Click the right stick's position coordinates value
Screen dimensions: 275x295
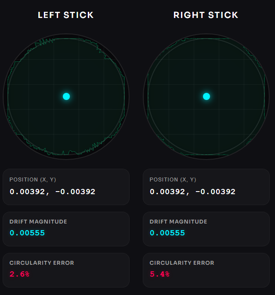192,192
